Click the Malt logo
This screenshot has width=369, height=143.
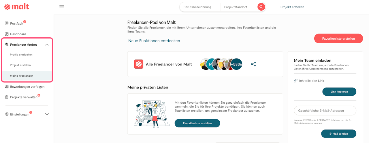click(17, 7)
